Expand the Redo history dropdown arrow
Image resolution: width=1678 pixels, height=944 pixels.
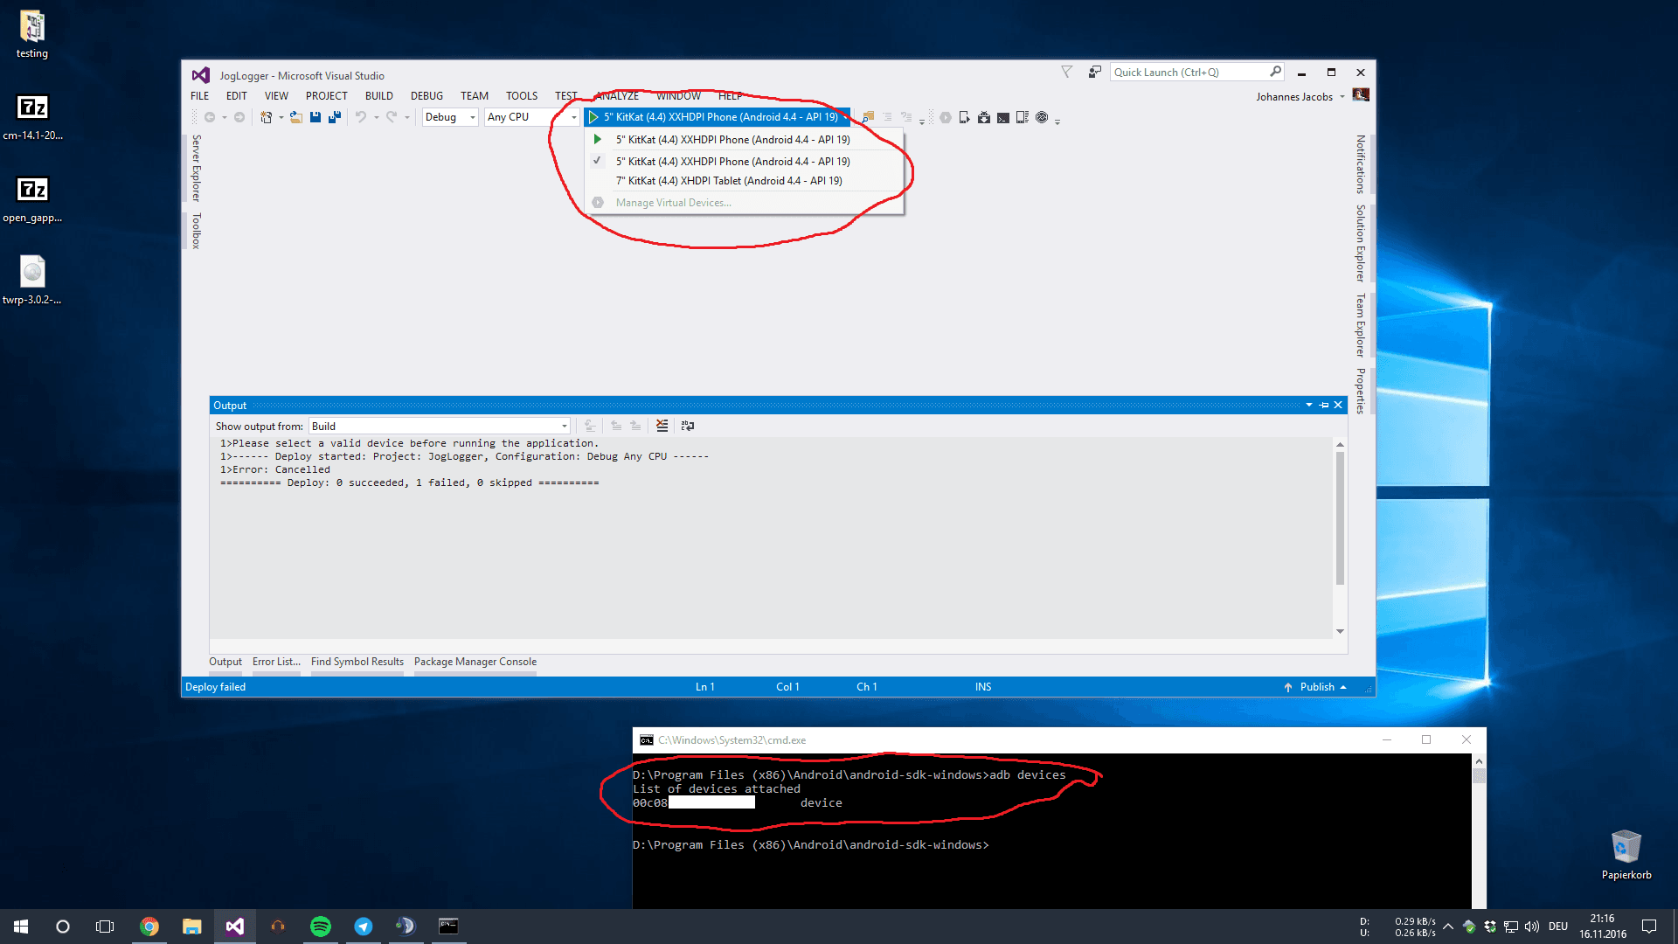(407, 117)
